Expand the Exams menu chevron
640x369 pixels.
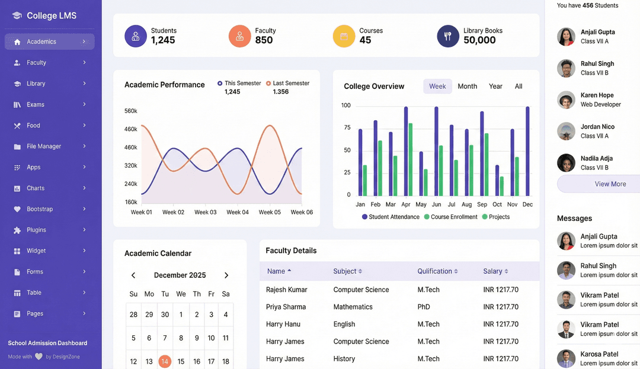pyautogui.click(x=85, y=104)
